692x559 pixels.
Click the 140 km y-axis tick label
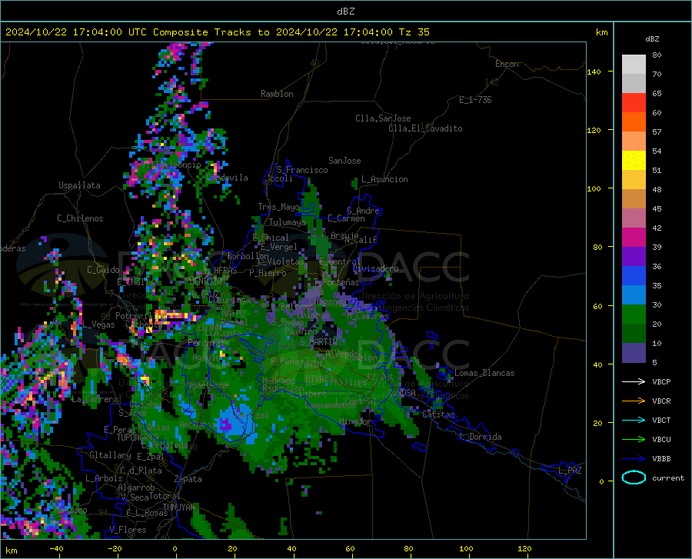pyautogui.click(x=594, y=72)
